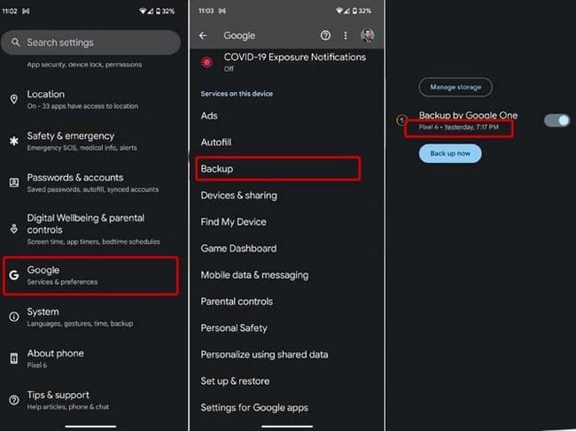
Task: Tap the Google G icon
Action: click(13, 275)
